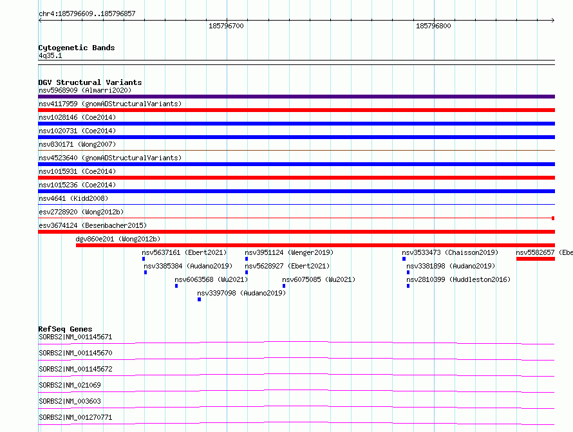Screen dimensions: 573x432
Task: Open the nsv5628927 (Ebert2021) label
Action: tap(287, 266)
